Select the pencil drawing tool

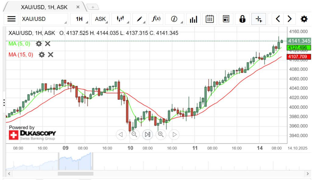pyautogui.click(x=140, y=19)
